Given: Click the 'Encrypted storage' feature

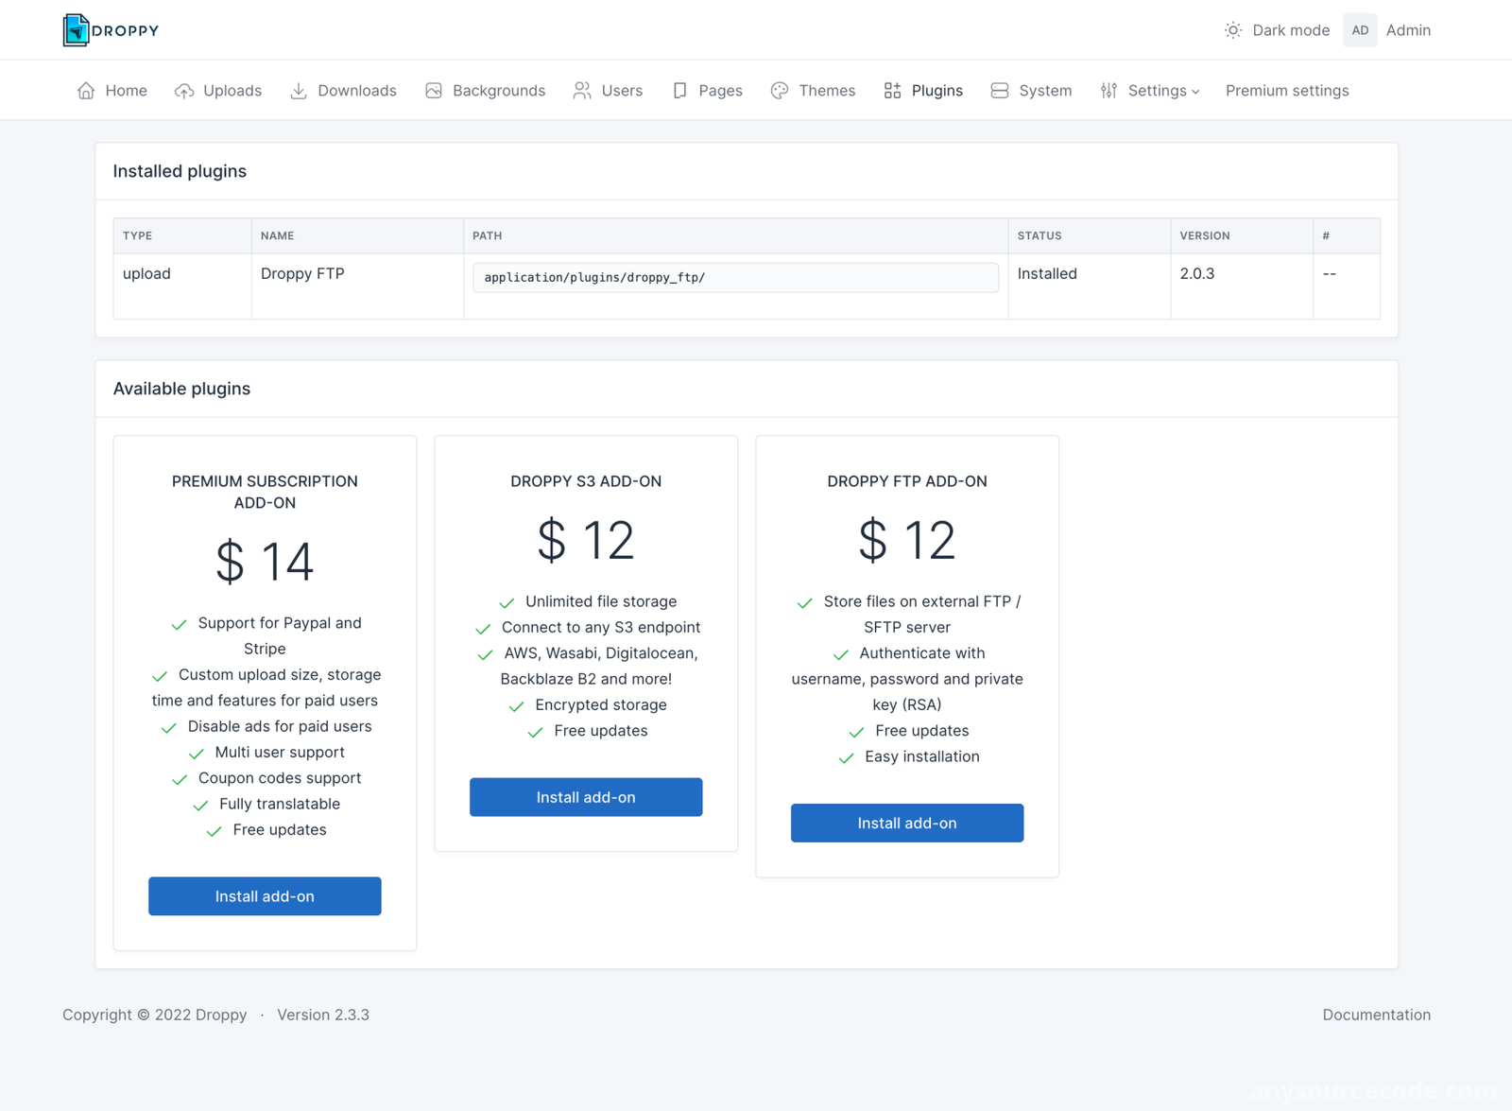Looking at the screenshot, I should [x=601, y=704].
